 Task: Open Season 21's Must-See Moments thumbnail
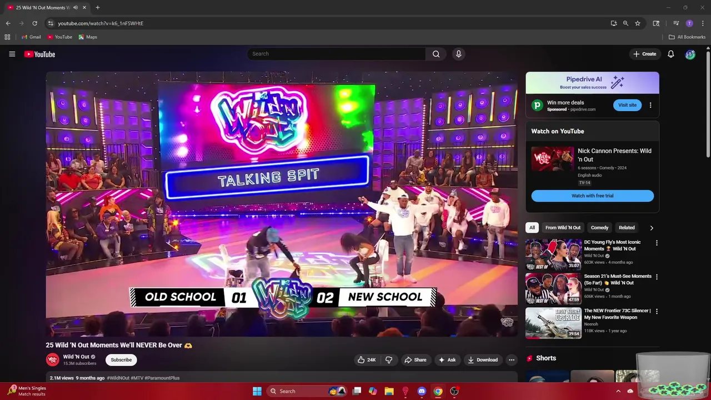tap(553, 288)
